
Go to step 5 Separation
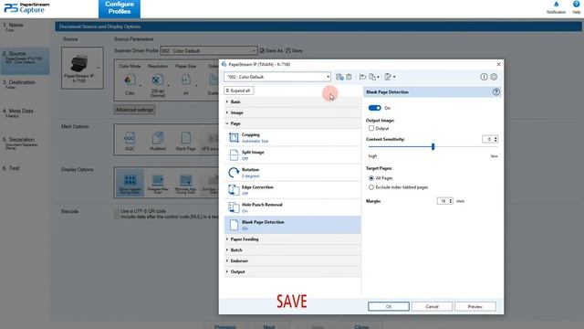(x=25, y=143)
